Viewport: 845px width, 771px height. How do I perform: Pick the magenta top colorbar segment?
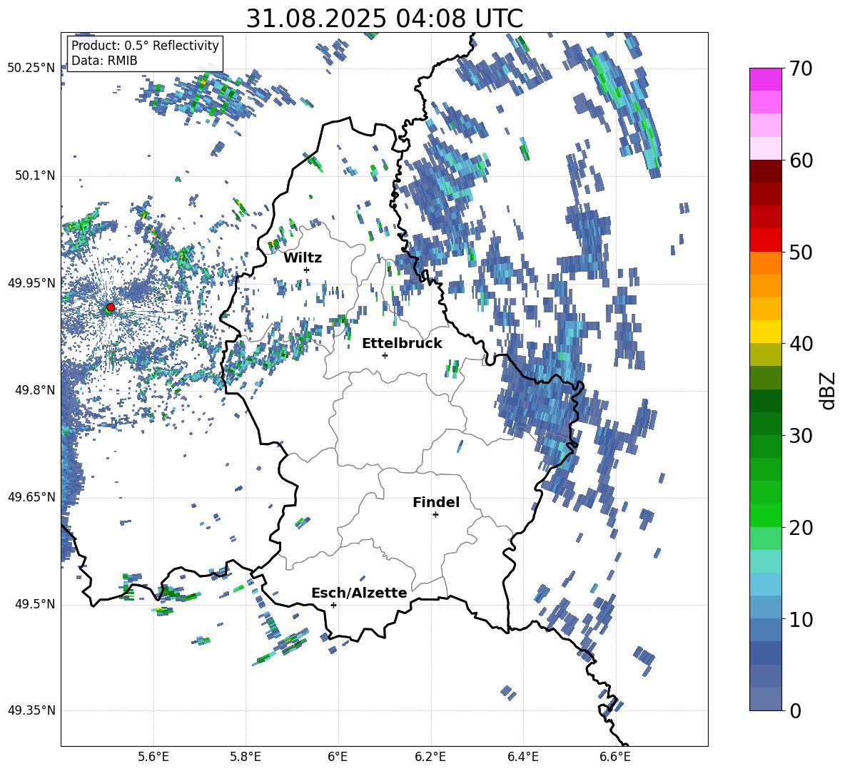[766, 80]
